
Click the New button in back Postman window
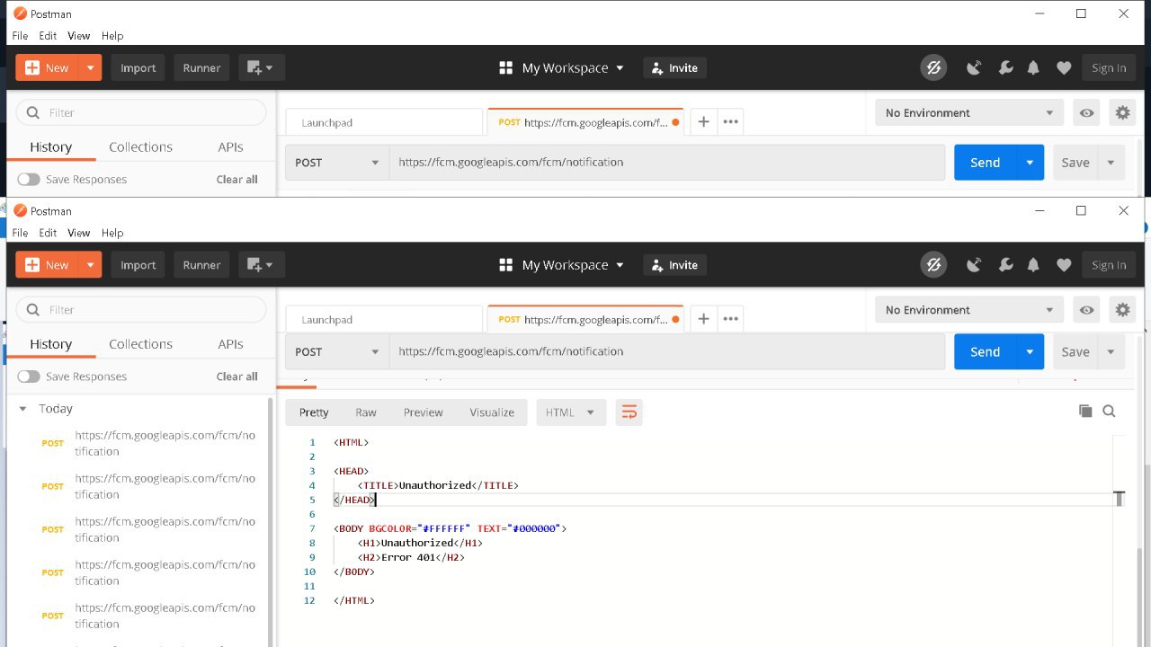pos(47,67)
